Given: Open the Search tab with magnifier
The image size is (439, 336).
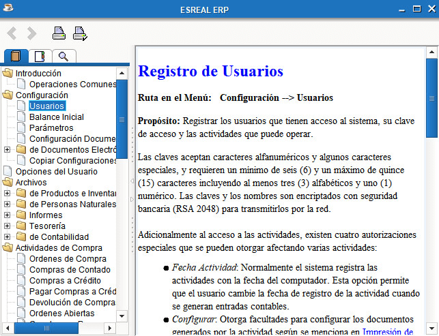Looking at the screenshot, I should tap(63, 57).
